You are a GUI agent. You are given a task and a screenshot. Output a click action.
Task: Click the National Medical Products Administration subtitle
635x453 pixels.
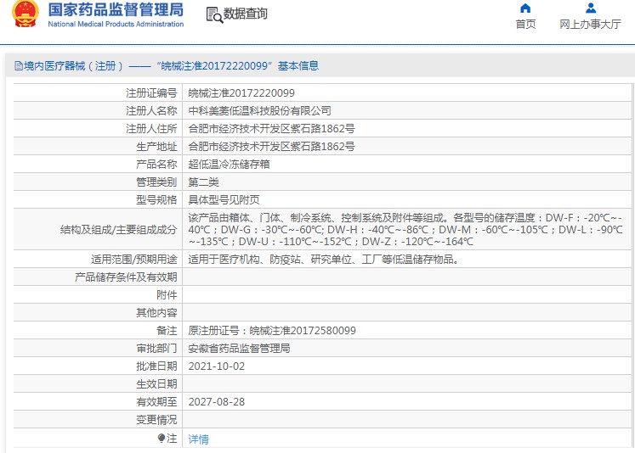[x=116, y=25]
